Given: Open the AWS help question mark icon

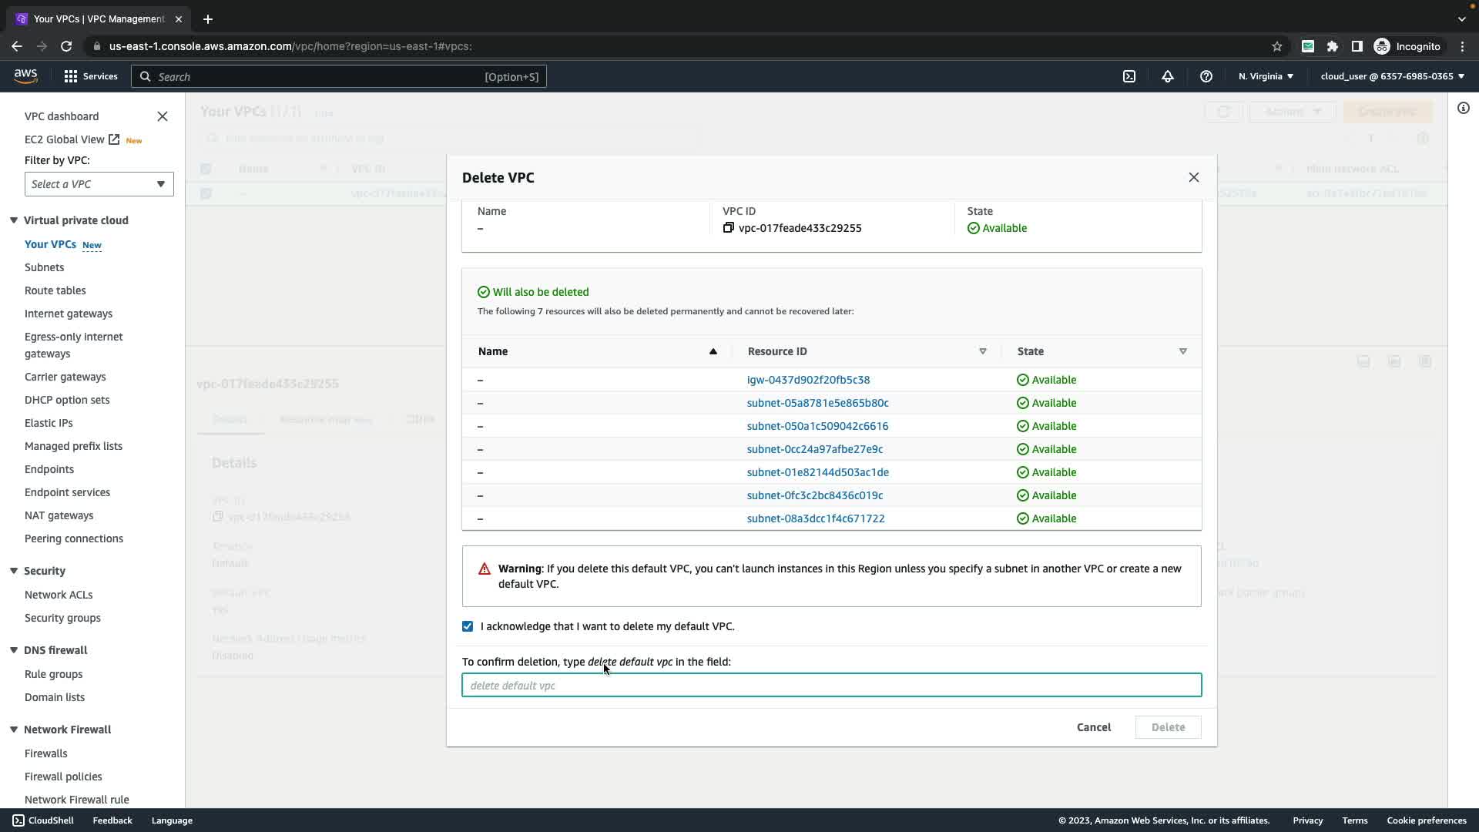Looking at the screenshot, I should [1206, 76].
